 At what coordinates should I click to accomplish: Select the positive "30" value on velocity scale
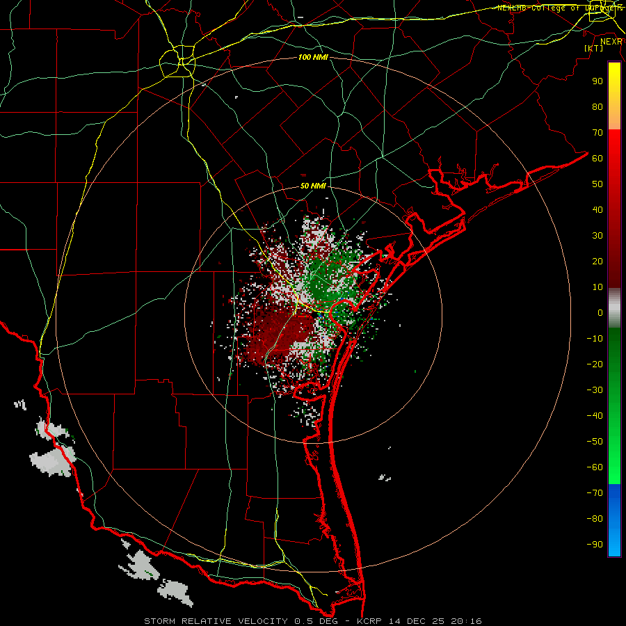coord(597,236)
